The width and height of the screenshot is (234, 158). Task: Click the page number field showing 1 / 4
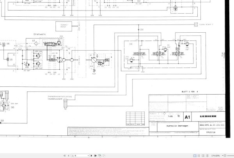point(79,156)
